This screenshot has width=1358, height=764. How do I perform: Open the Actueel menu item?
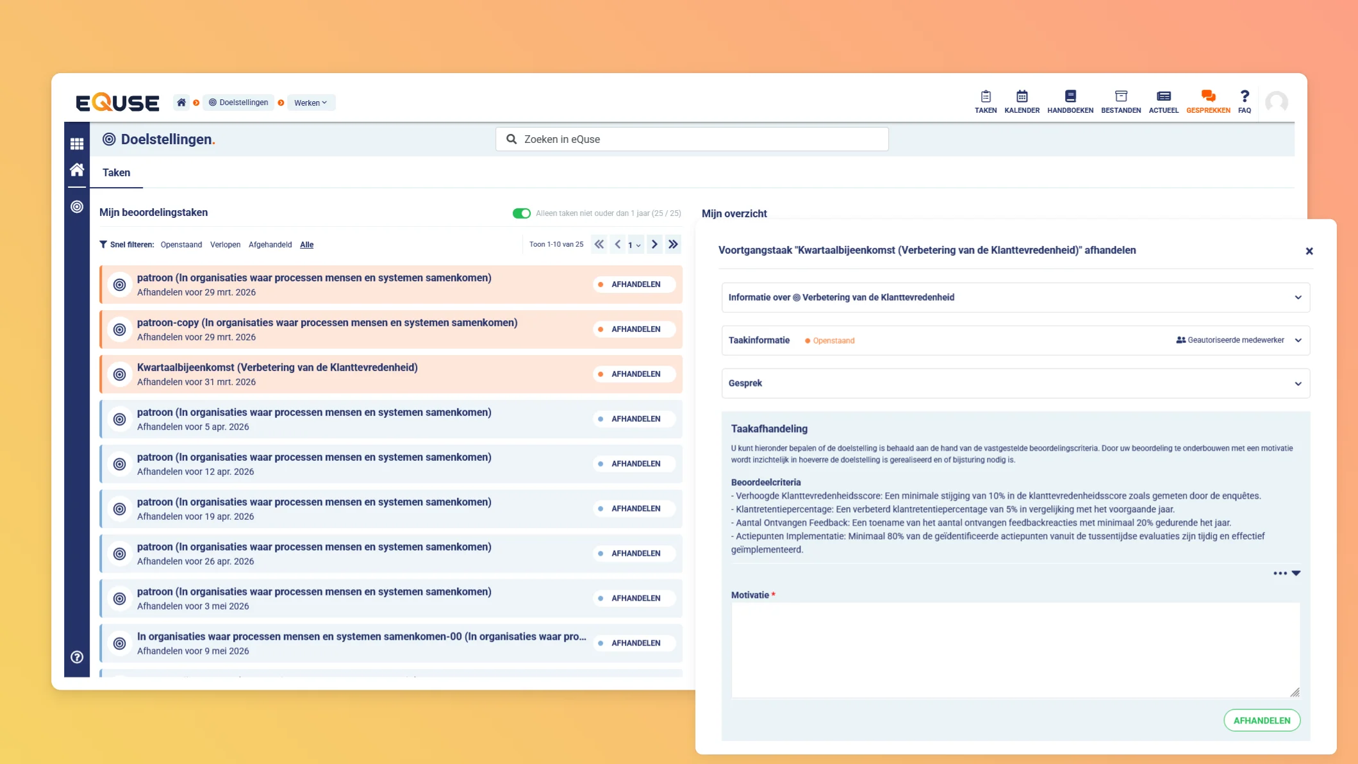click(1163, 101)
